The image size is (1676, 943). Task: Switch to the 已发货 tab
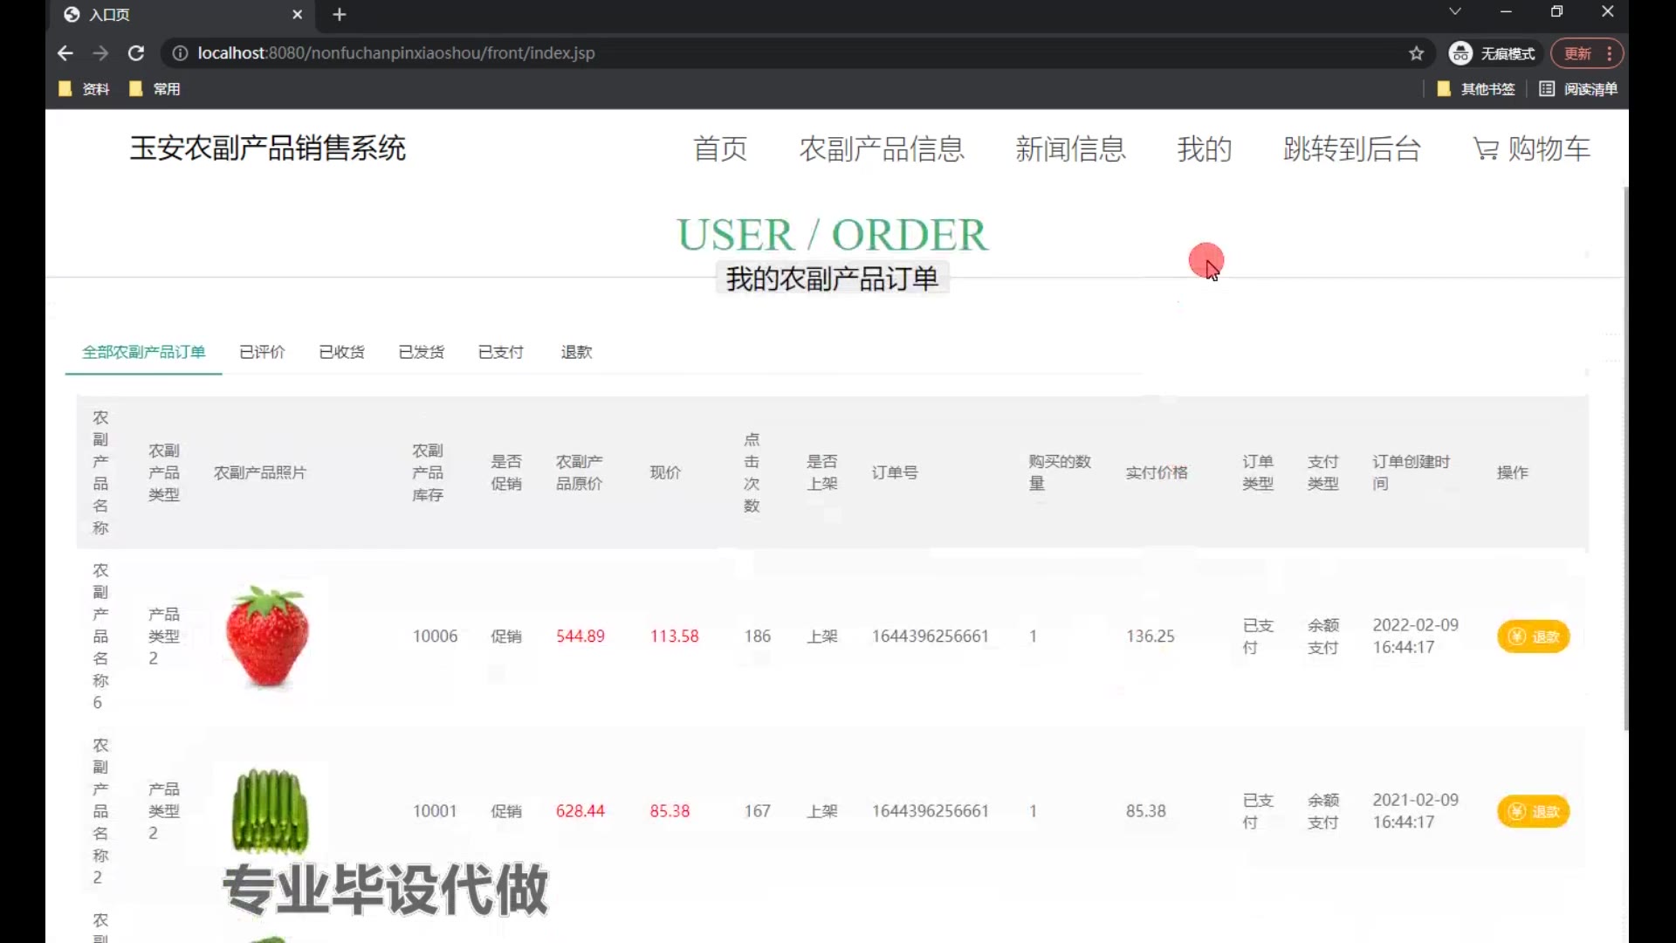(x=421, y=352)
